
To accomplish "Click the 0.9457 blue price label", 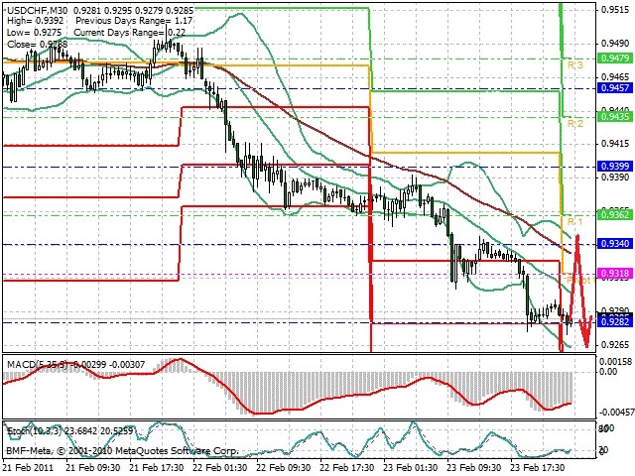I will [x=615, y=88].
